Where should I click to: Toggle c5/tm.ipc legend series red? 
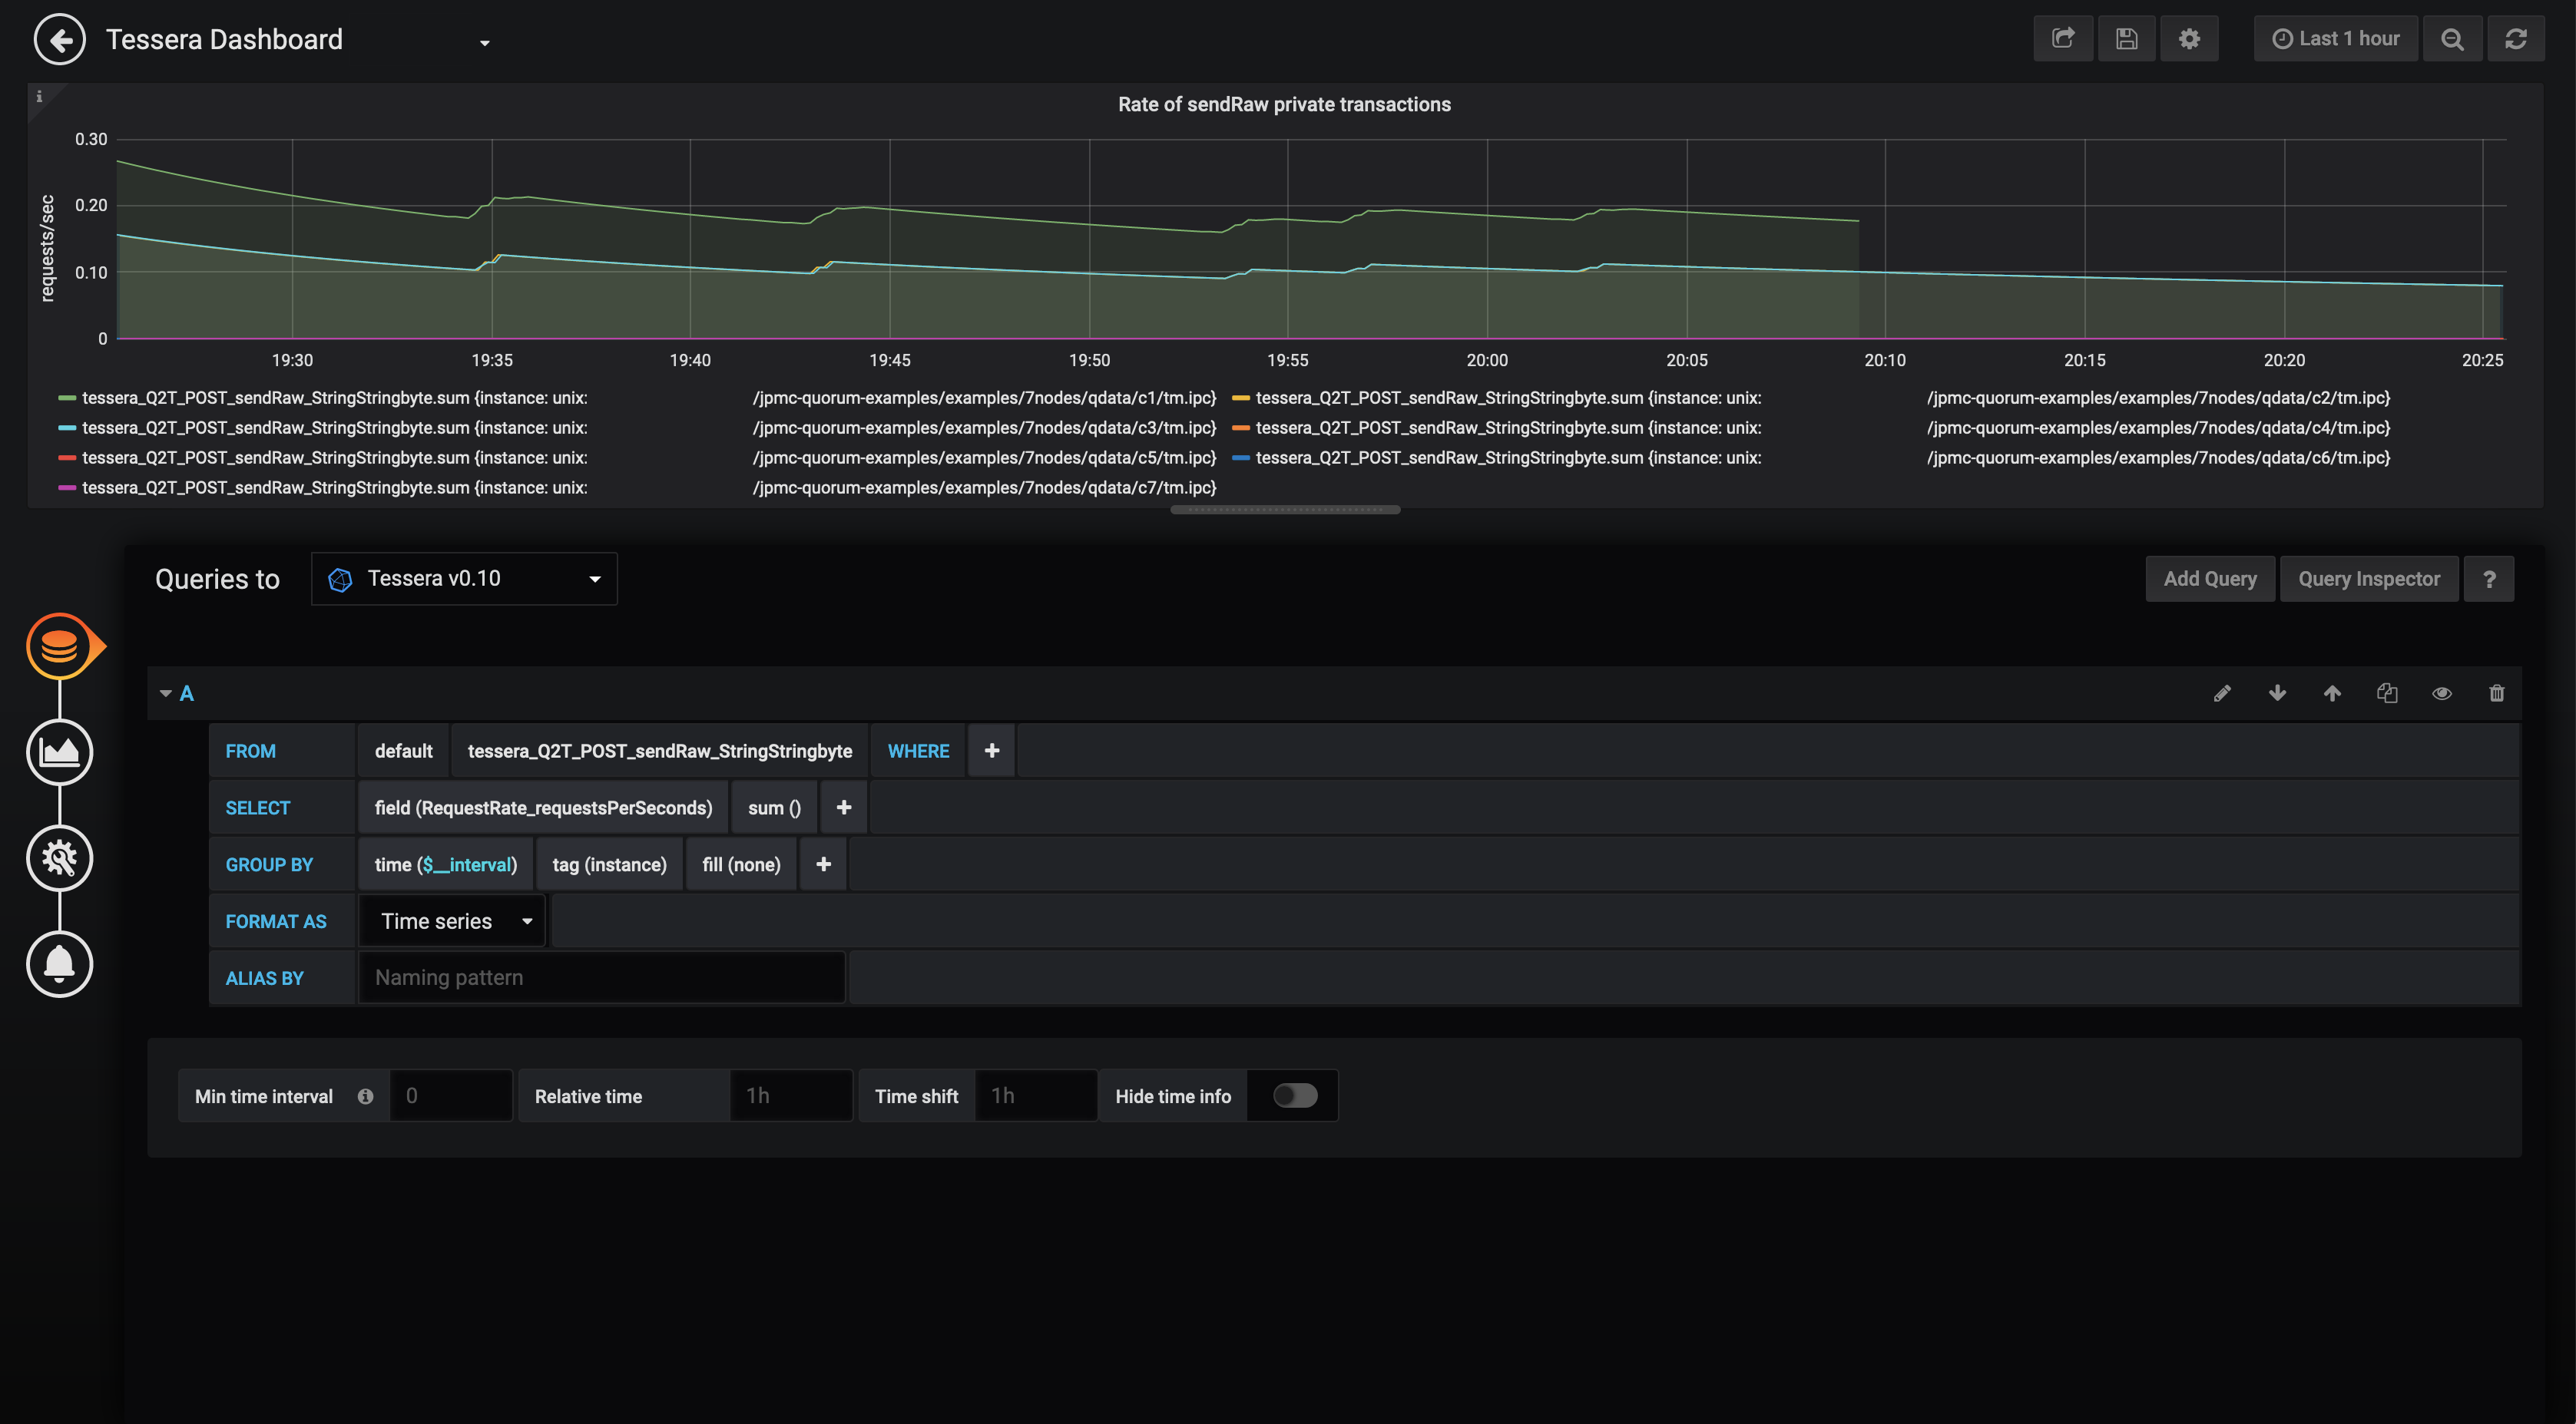click(638, 458)
